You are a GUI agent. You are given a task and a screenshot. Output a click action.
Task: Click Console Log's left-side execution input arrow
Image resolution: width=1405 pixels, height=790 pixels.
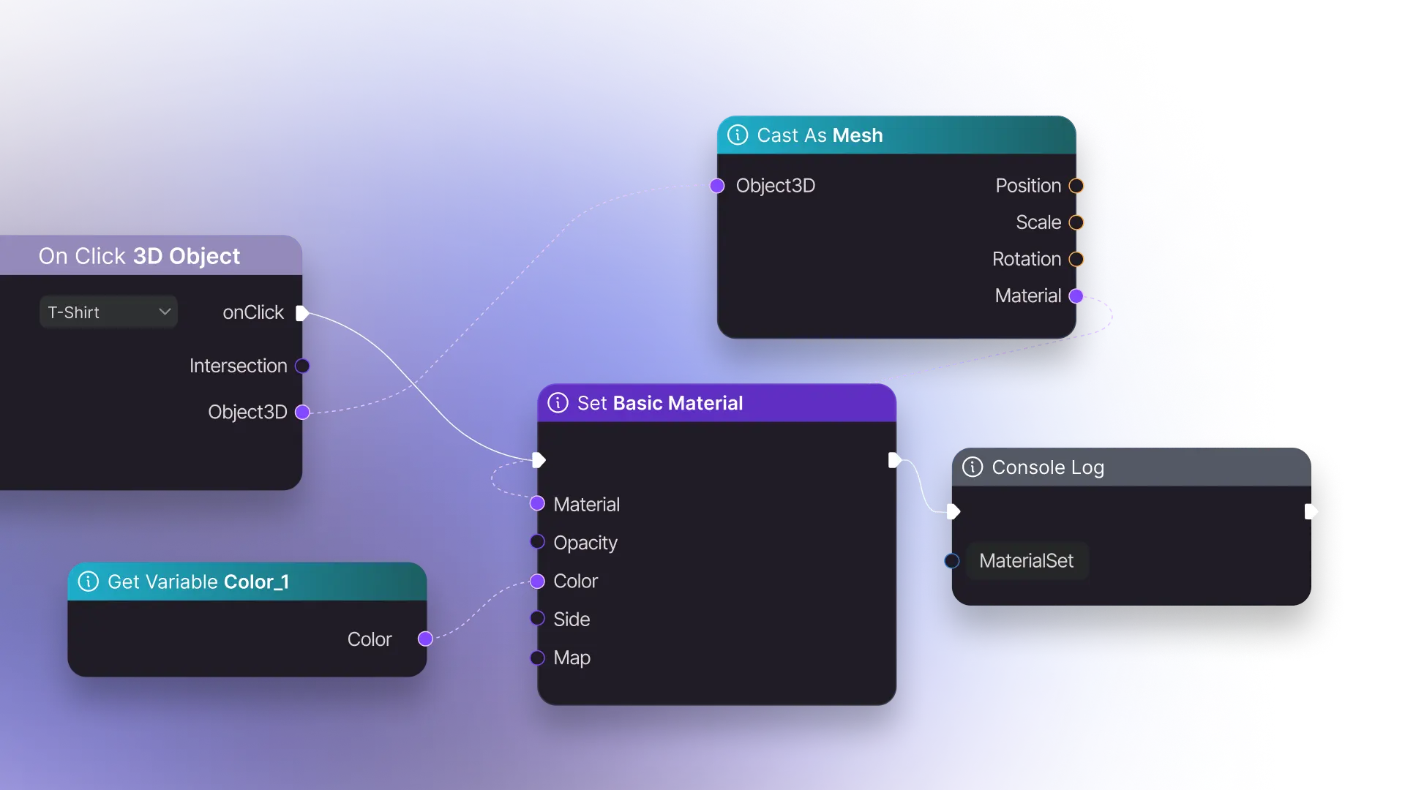coord(953,511)
